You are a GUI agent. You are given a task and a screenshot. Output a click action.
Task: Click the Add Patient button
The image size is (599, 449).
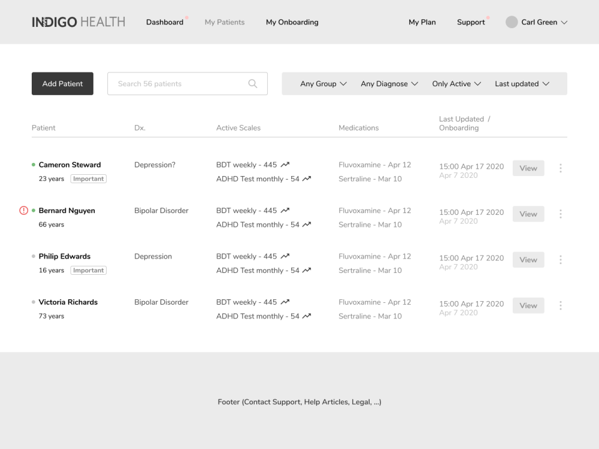click(62, 83)
